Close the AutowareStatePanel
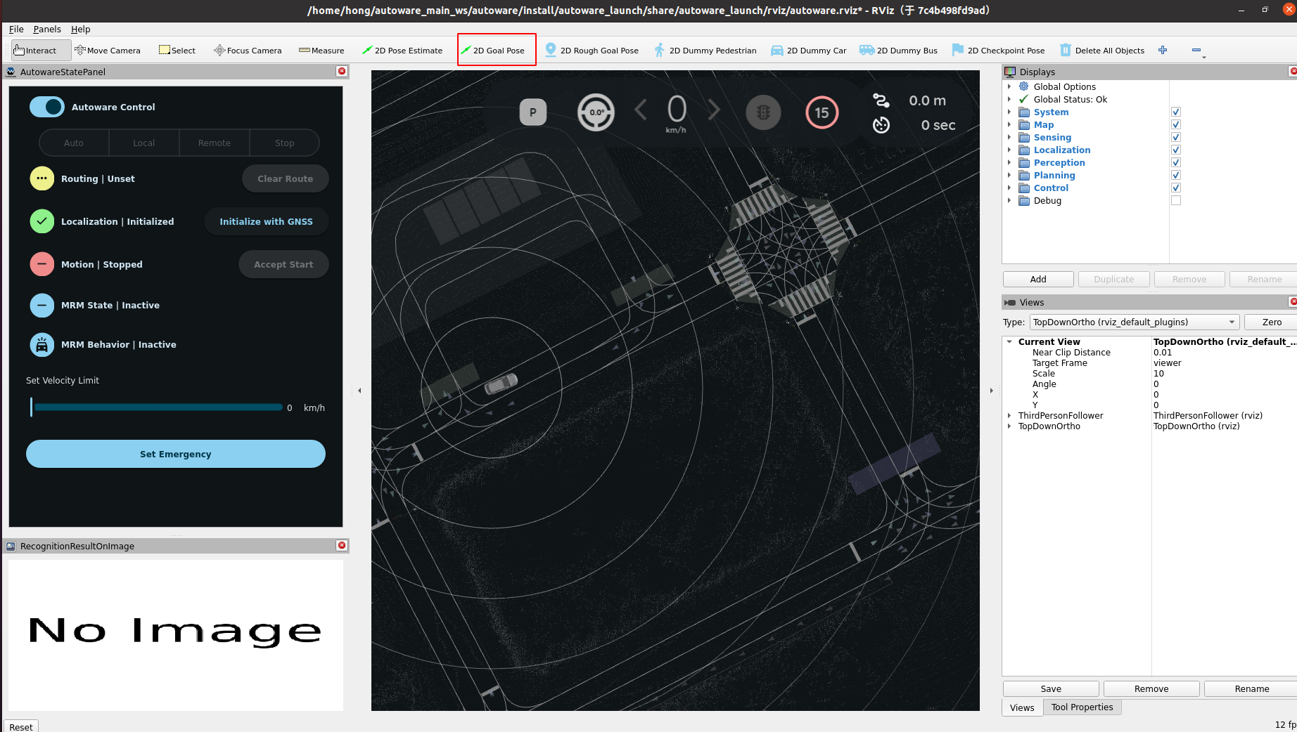 (x=342, y=71)
